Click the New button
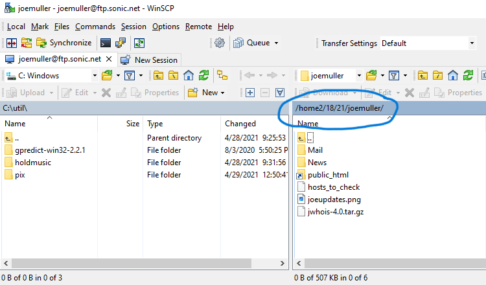 pos(203,93)
